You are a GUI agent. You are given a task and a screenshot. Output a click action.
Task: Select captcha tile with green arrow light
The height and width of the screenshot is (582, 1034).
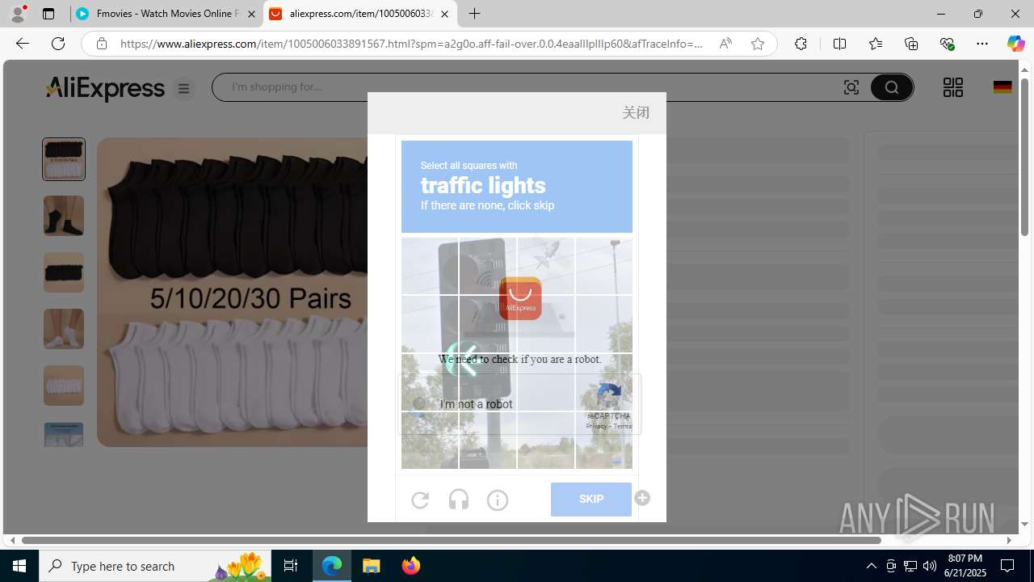[x=488, y=382]
